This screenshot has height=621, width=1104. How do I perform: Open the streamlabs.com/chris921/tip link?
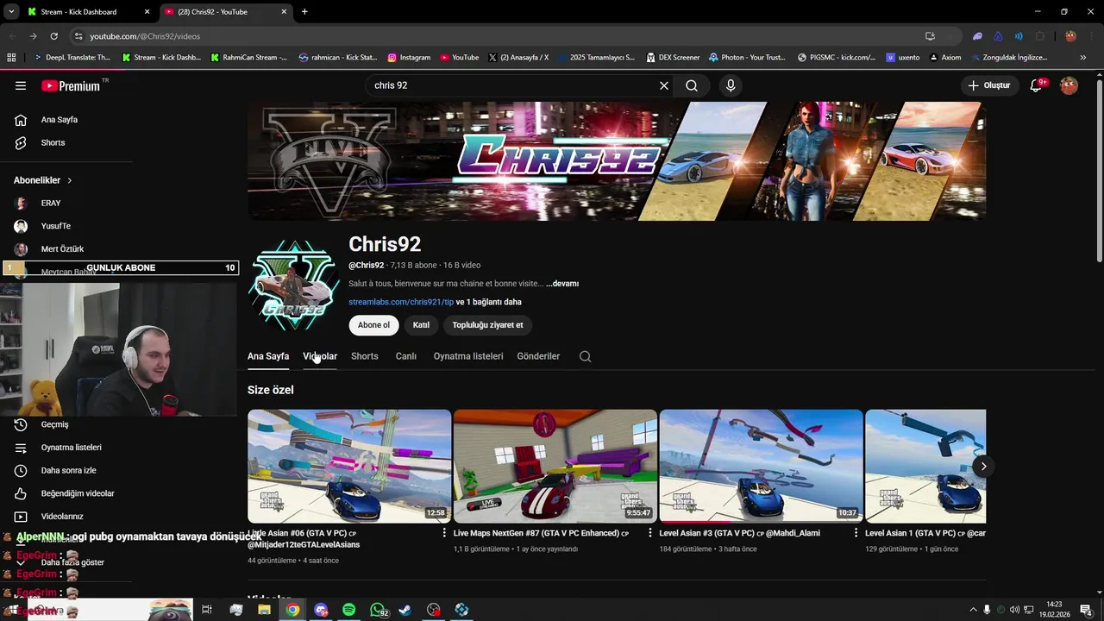tap(401, 302)
